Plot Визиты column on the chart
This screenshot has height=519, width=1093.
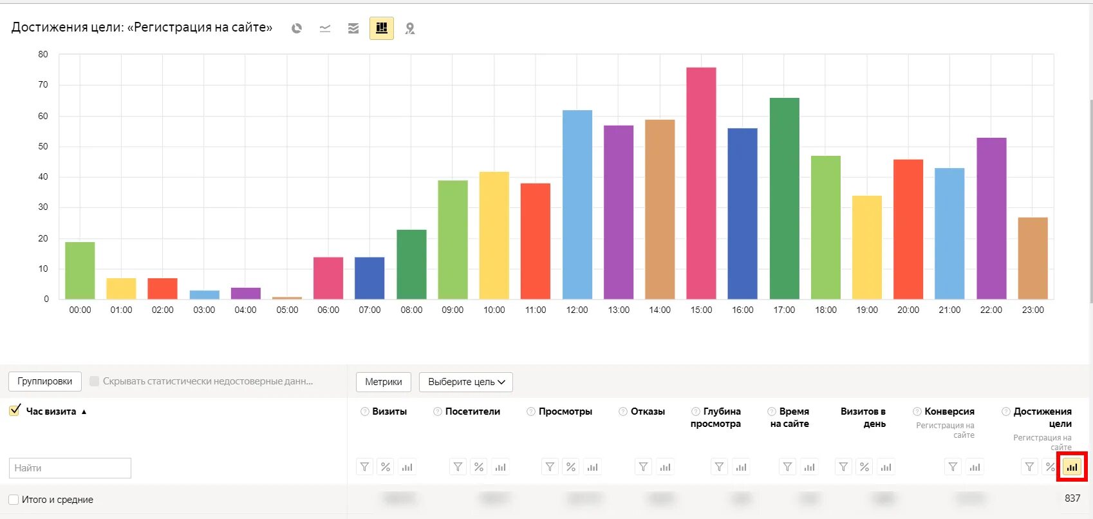[407, 467]
